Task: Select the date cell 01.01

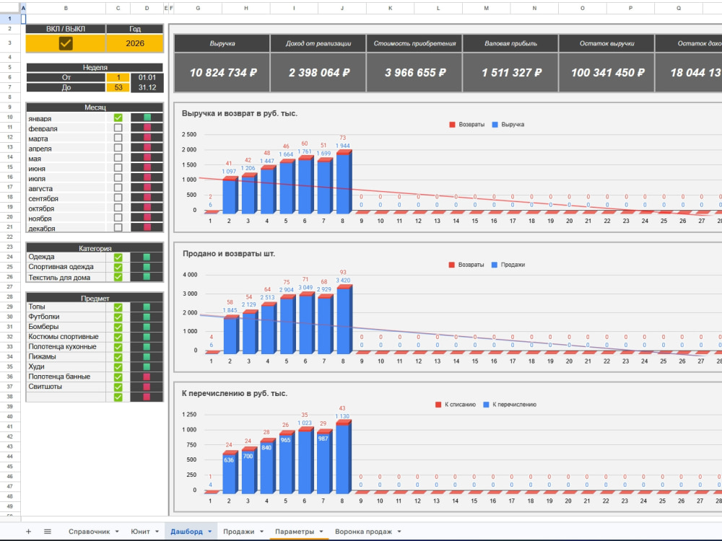Action: (x=147, y=77)
